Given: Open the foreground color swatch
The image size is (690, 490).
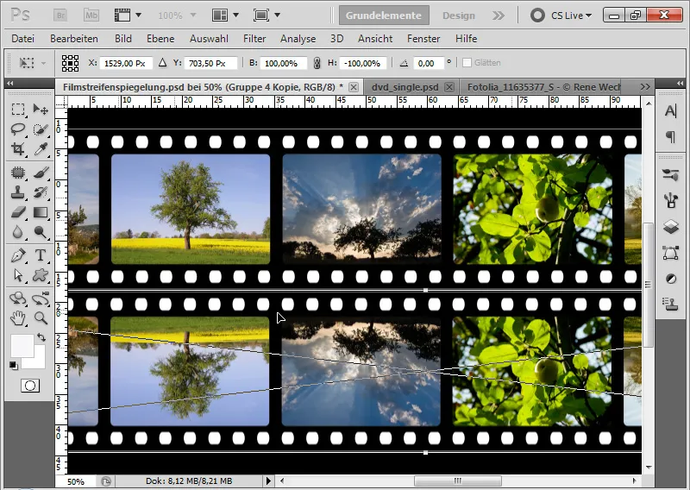Looking at the screenshot, I should pyautogui.click(x=22, y=346).
